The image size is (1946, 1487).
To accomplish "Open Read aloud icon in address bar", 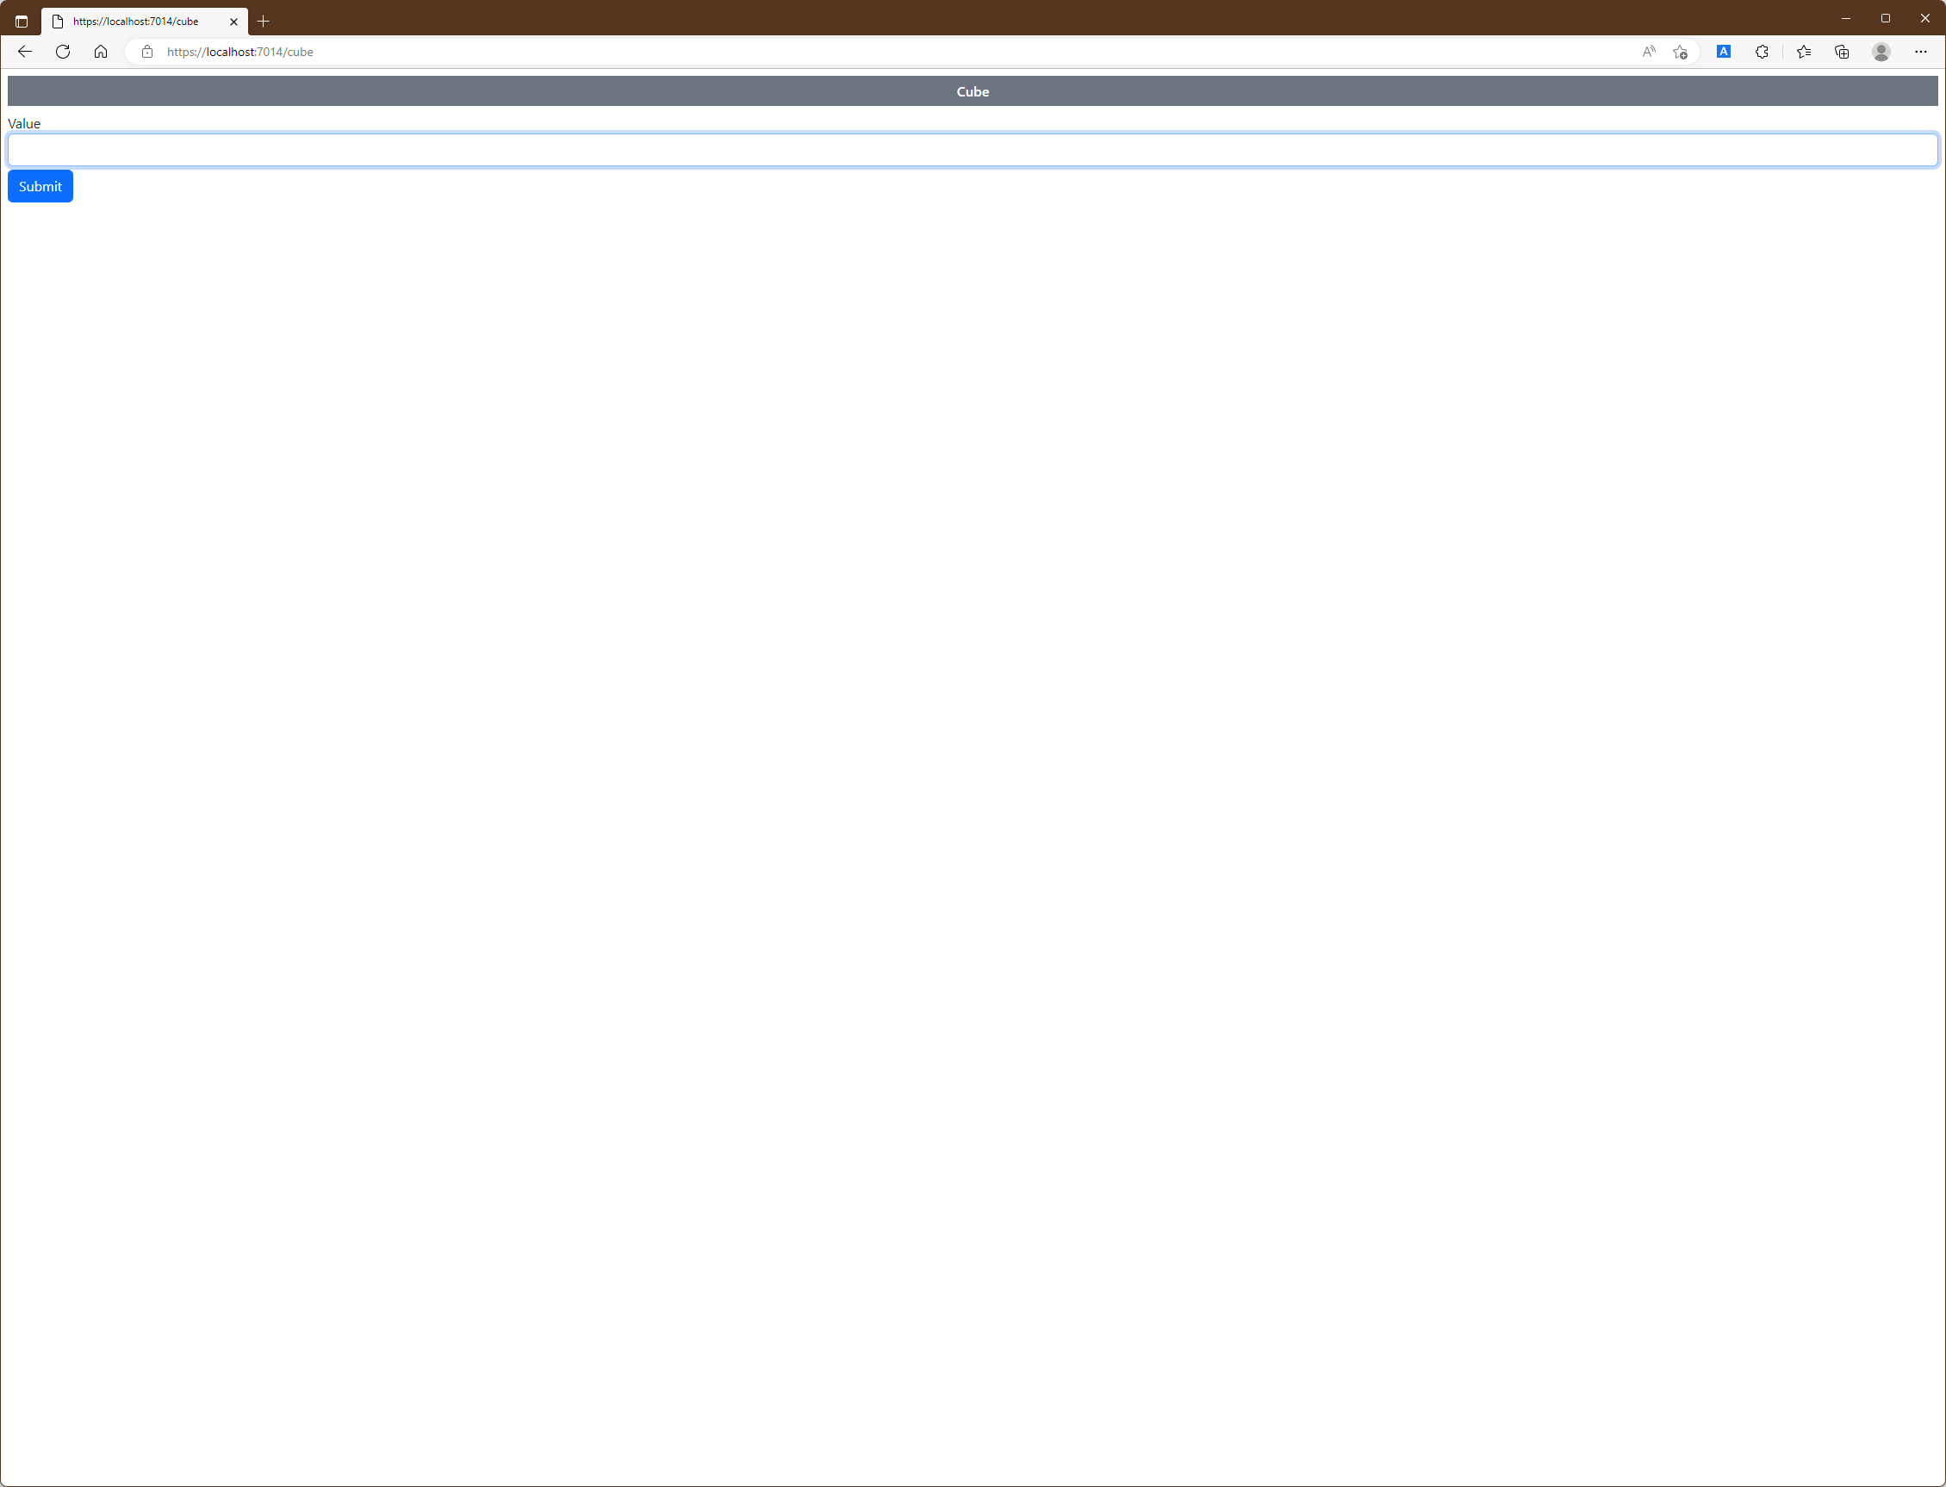I will (1648, 52).
